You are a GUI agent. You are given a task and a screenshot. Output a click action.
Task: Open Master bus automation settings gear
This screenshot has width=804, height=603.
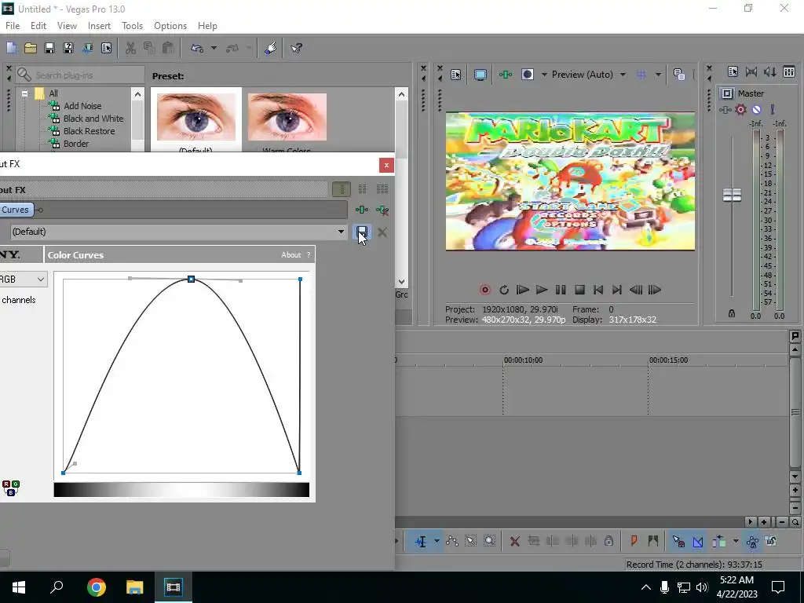pyautogui.click(x=741, y=110)
